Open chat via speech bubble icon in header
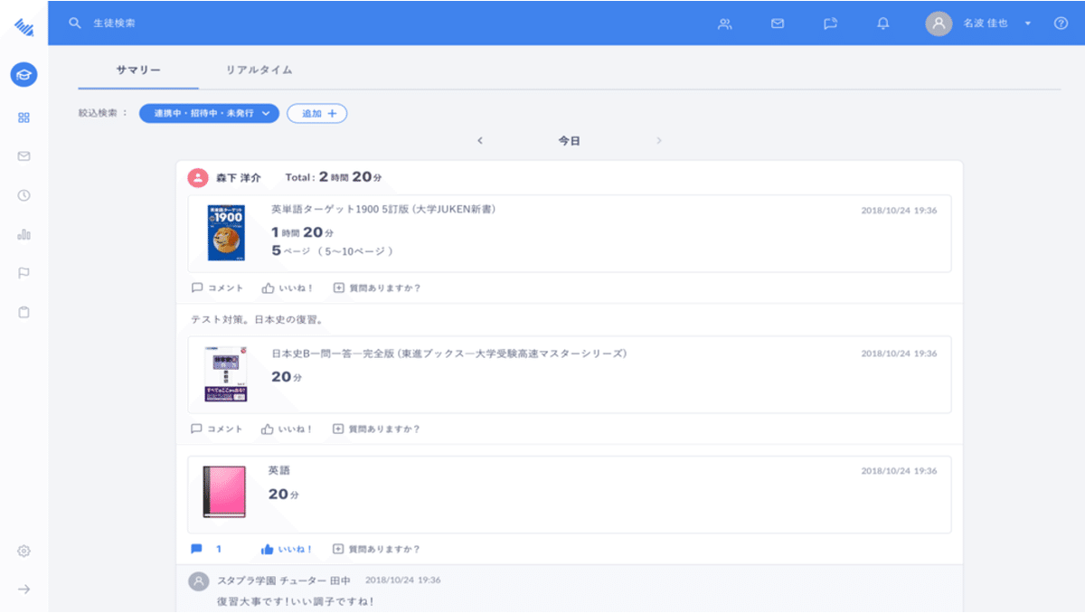Screen dimensions: 1085x613 (x=829, y=24)
